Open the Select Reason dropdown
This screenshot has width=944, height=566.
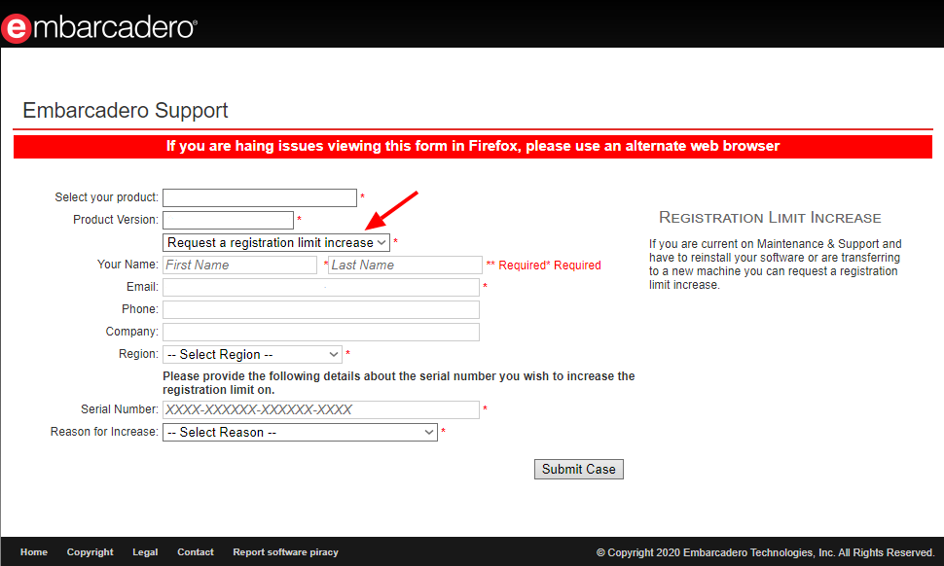[x=300, y=433]
